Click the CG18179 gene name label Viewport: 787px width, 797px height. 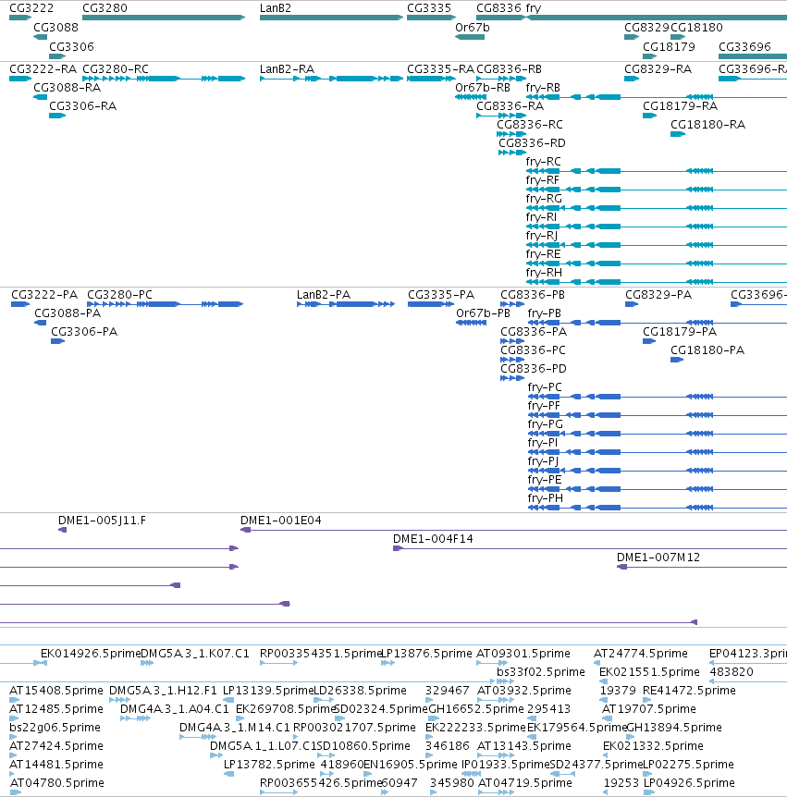(x=669, y=47)
